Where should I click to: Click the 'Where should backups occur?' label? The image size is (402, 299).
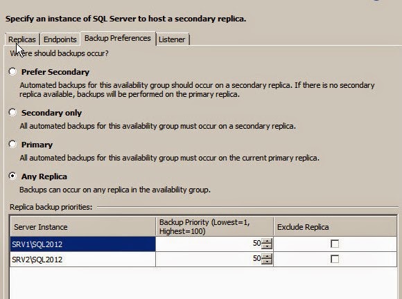coord(59,53)
